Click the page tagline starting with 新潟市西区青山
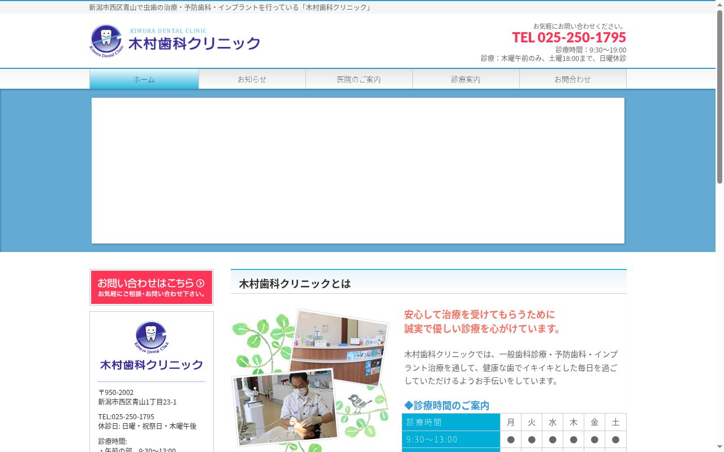The image size is (724, 452). 230,7
